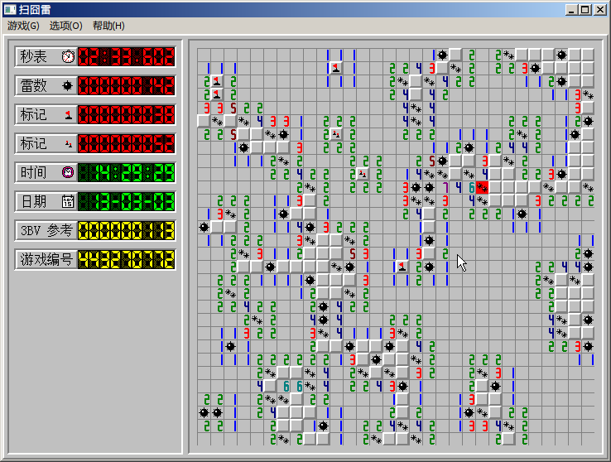Open the 帮助(H) menu
611x462 pixels.
(x=108, y=26)
